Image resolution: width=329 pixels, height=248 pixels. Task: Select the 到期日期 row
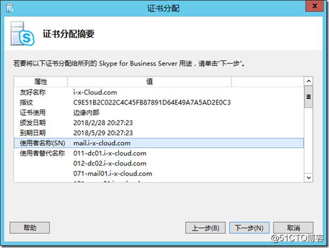coord(159,133)
